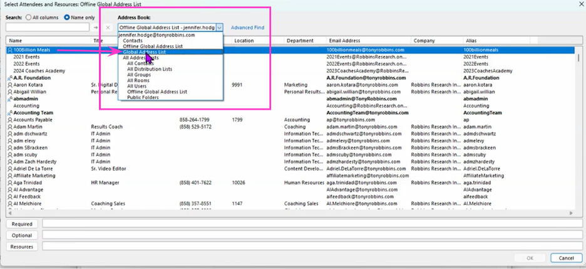Click the group icon beside Accounting Team
This screenshot has height=269, width=586.
[x=10, y=113]
